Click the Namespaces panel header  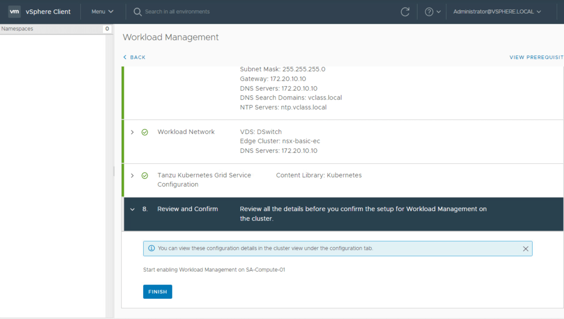click(17, 29)
